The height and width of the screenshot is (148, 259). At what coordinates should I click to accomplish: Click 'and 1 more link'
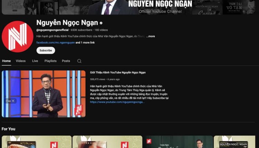(85, 42)
